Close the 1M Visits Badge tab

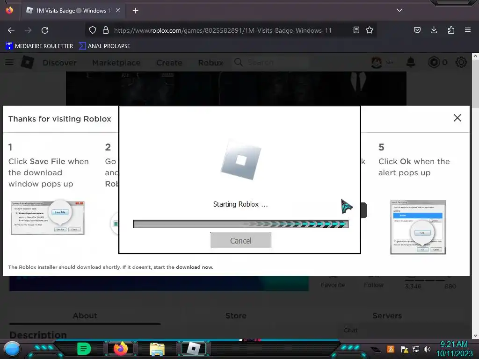[x=118, y=10]
